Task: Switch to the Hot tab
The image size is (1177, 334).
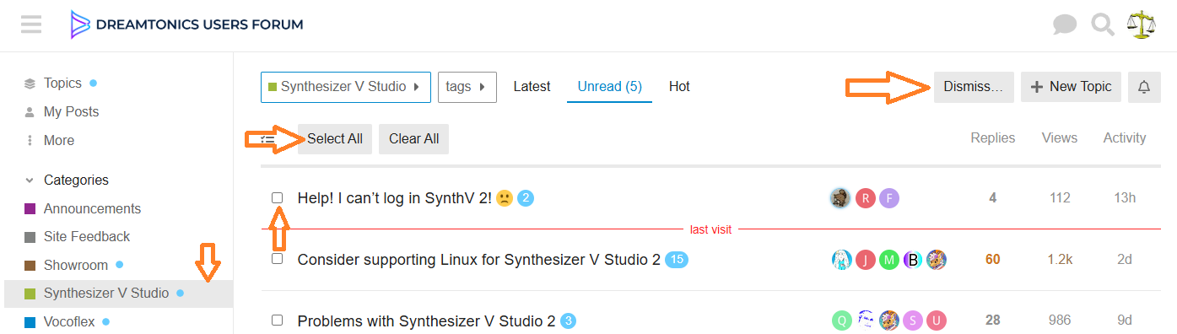Action: click(x=679, y=86)
